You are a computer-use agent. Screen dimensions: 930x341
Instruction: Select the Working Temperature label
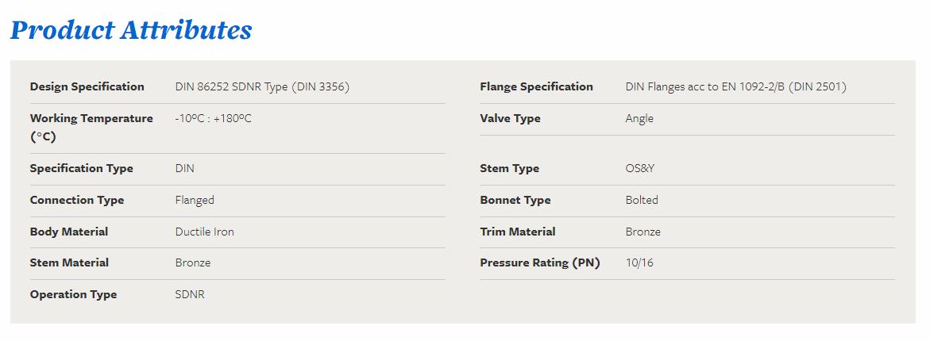pyautogui.click(x=91, y=128)
